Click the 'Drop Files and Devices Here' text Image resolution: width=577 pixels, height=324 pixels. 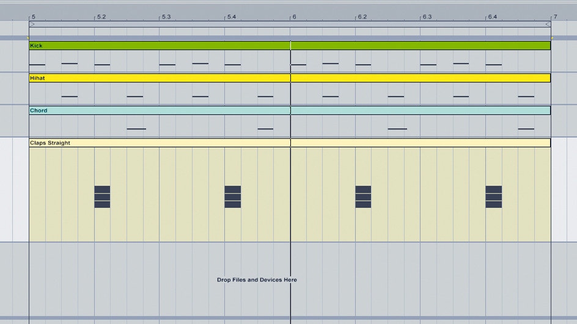point(257,280)
